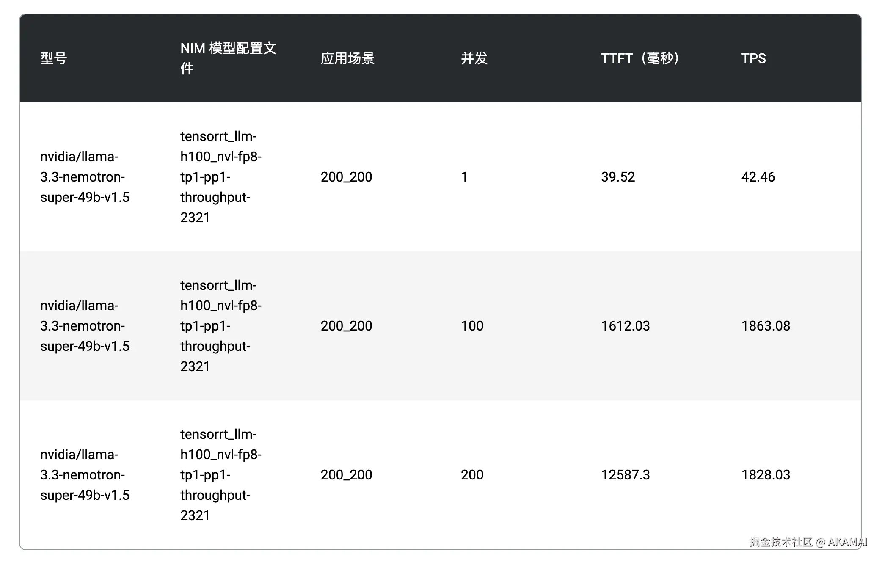The image size is (882, 562).
Task: Click second row tensorrt_llm profile text
Action: [x=221, y=326]
